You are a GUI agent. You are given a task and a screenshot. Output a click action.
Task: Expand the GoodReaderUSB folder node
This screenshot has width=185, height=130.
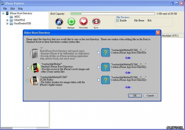pyautogui.click(x=7, y=24)
